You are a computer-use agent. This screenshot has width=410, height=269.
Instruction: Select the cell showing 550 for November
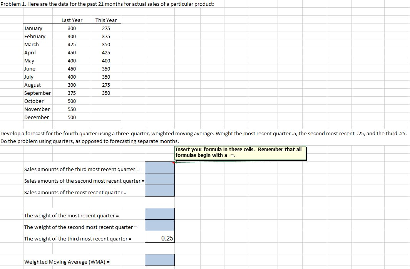[x=72, y=109]
